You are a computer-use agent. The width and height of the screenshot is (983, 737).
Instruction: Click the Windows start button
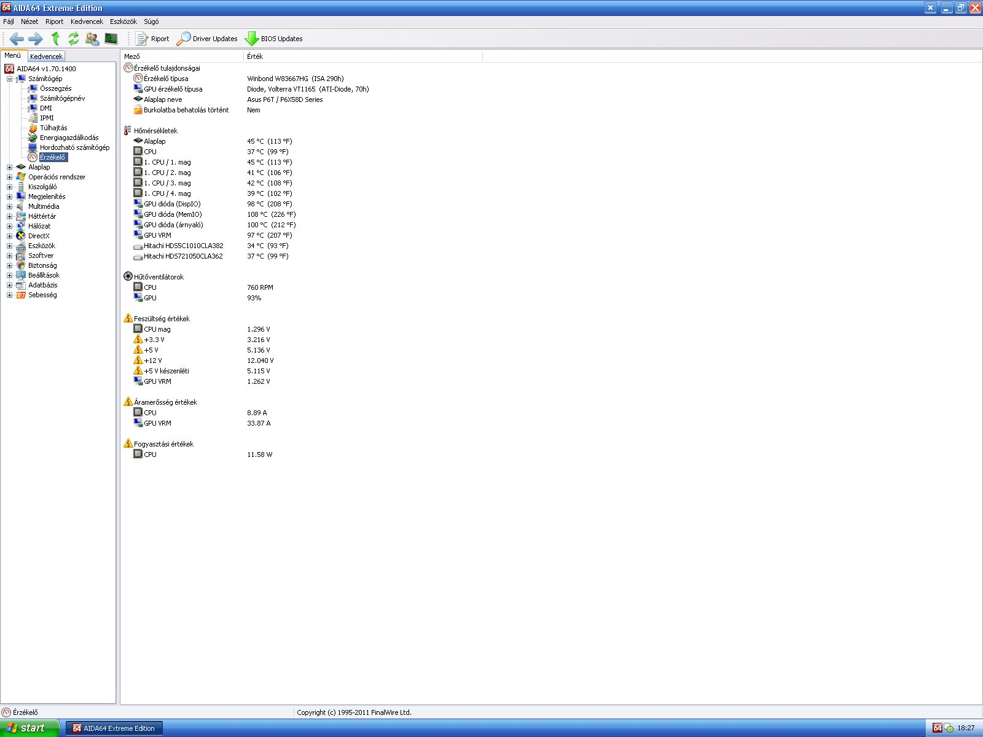(29, 728)
